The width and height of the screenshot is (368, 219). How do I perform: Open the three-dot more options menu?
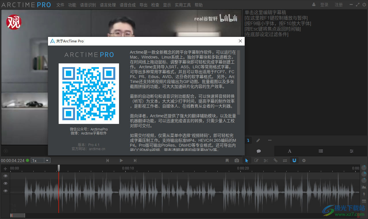click(270, 140)
